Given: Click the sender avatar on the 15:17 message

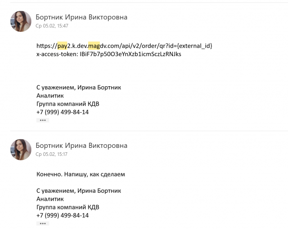Looking at the screenshot, I should (21, 150).
